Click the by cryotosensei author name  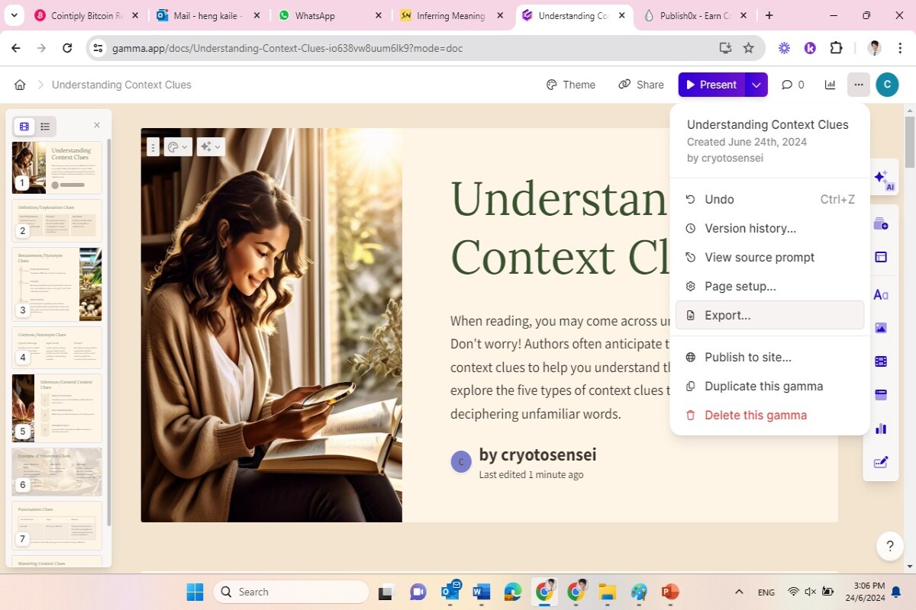coord(537,454)
